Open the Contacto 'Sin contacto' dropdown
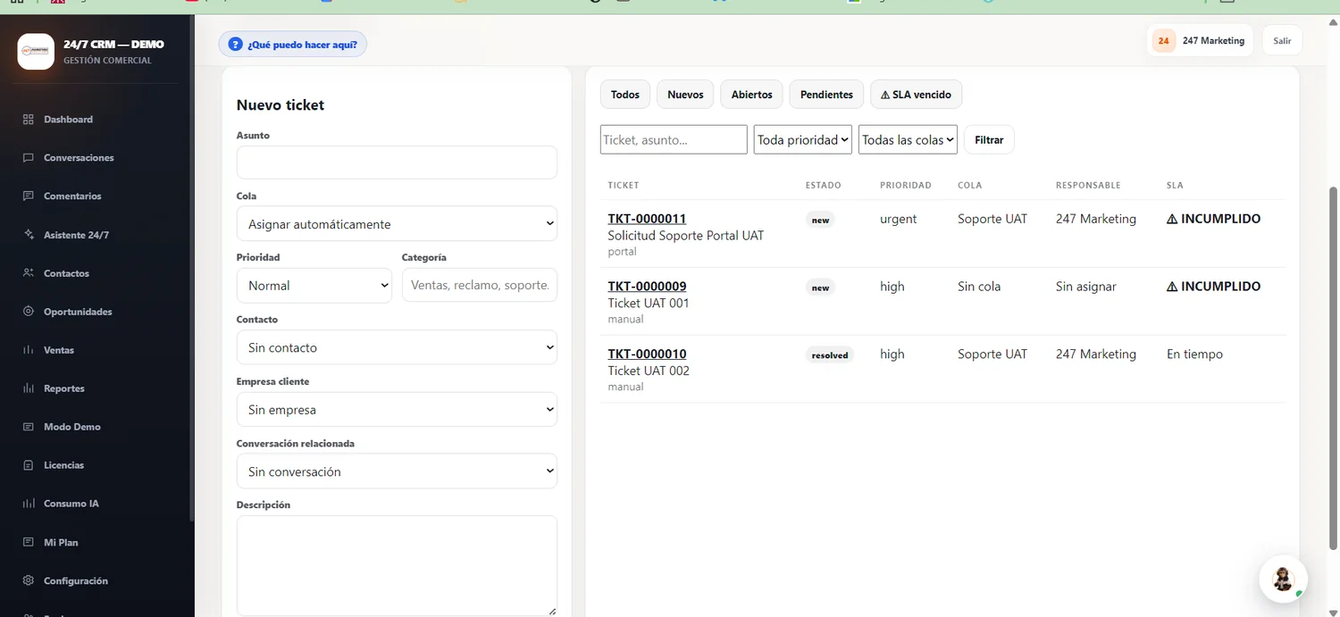Viewport: 1340px width, 617px height. tap(397, 347)
